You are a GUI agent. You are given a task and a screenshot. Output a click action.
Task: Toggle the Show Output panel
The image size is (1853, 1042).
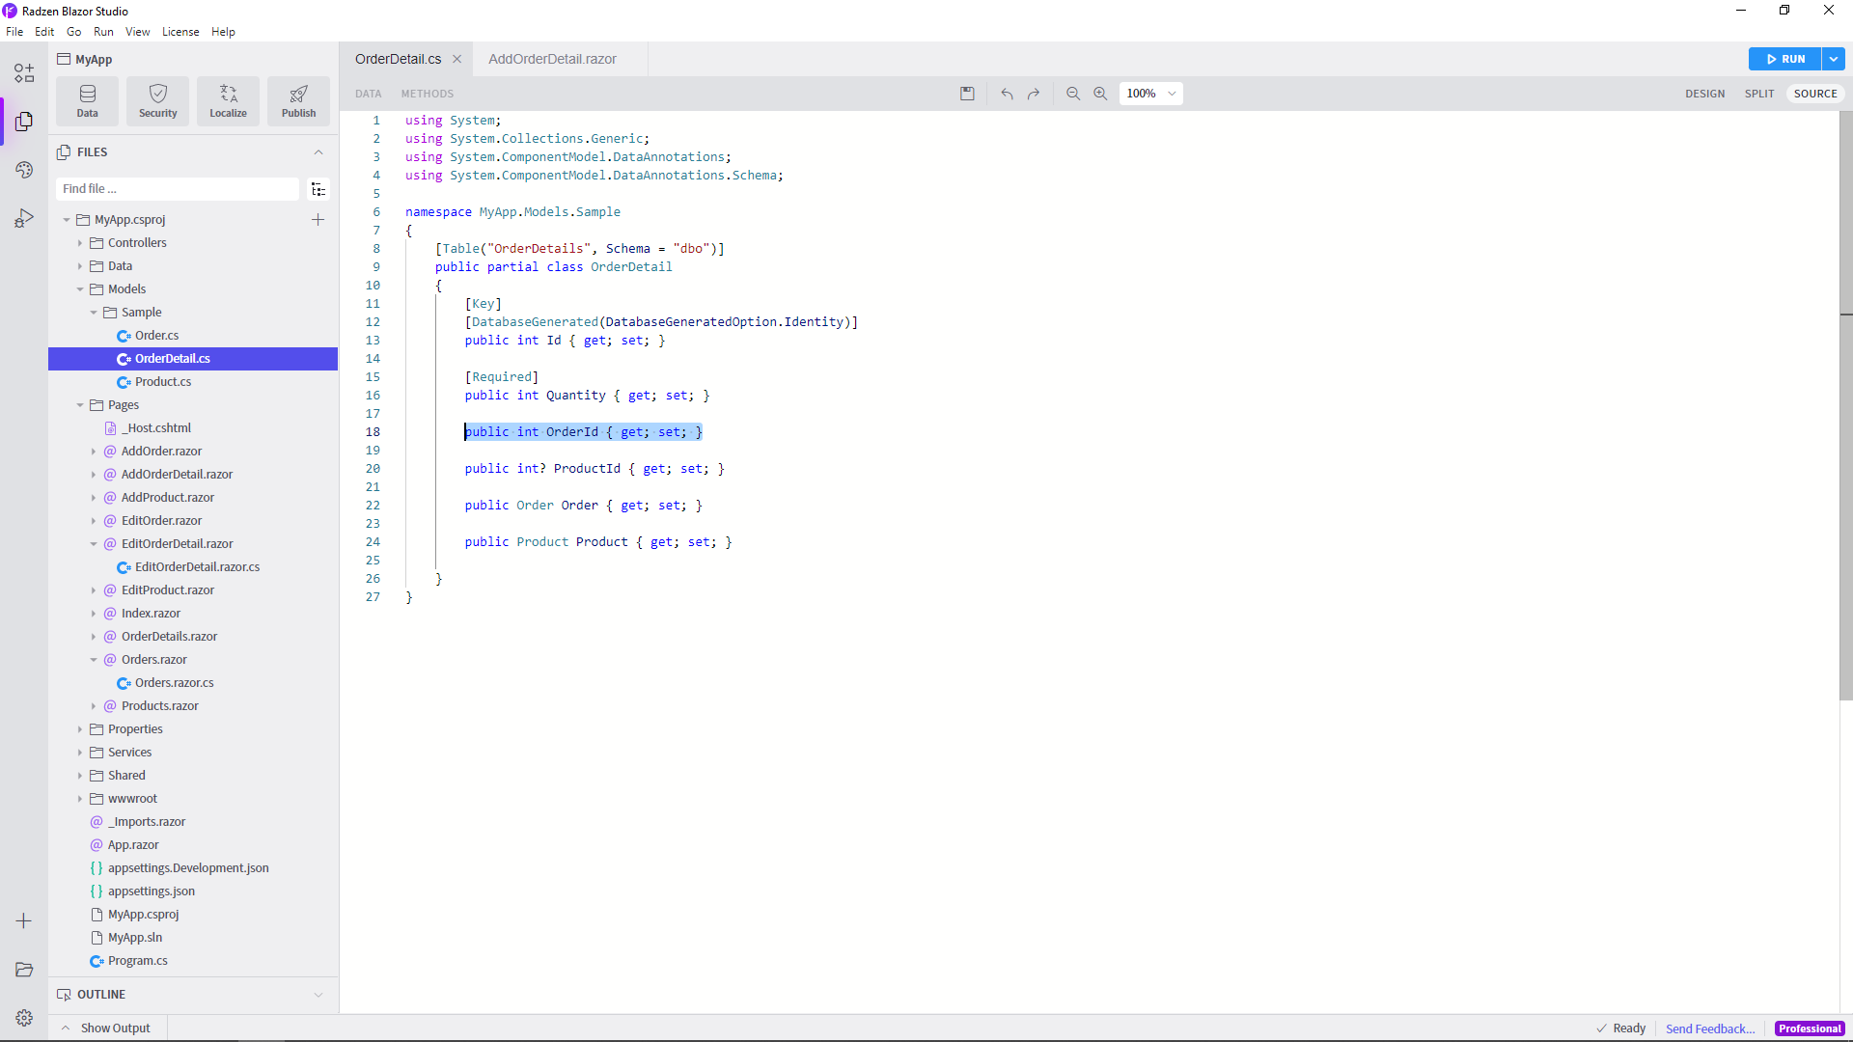click(x=106, y=1028)
